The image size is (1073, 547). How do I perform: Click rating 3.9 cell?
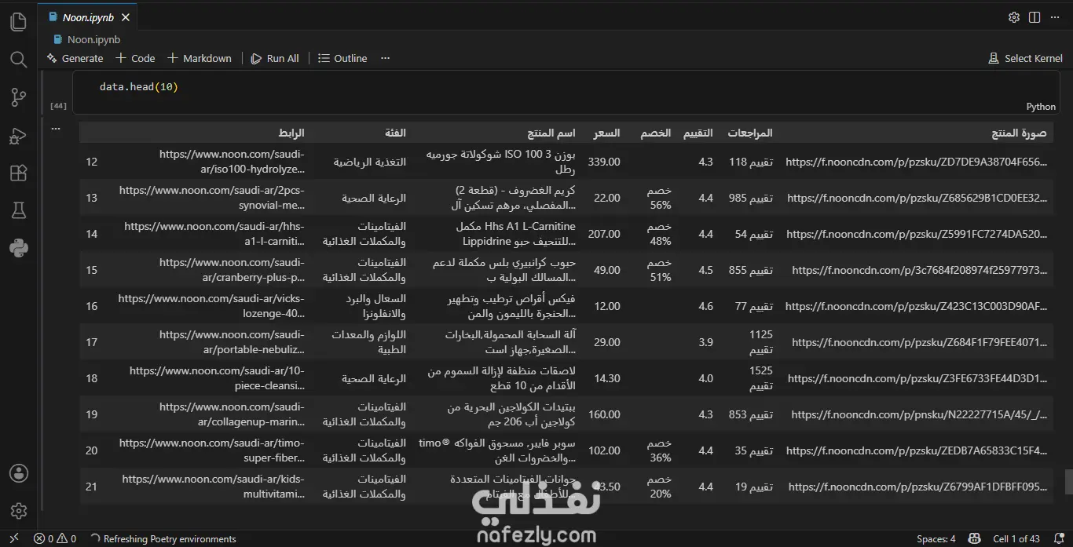coord(705,342)
